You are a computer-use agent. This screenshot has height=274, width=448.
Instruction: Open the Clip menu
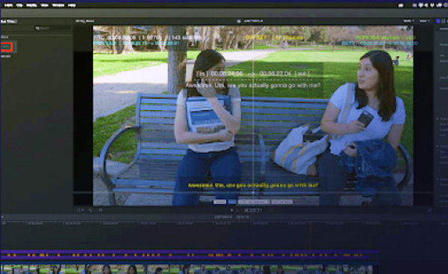(19, 5)
